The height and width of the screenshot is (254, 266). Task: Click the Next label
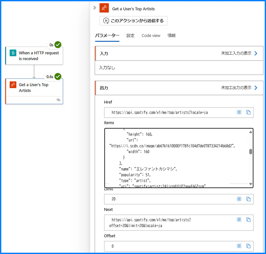tap(108, 209)
